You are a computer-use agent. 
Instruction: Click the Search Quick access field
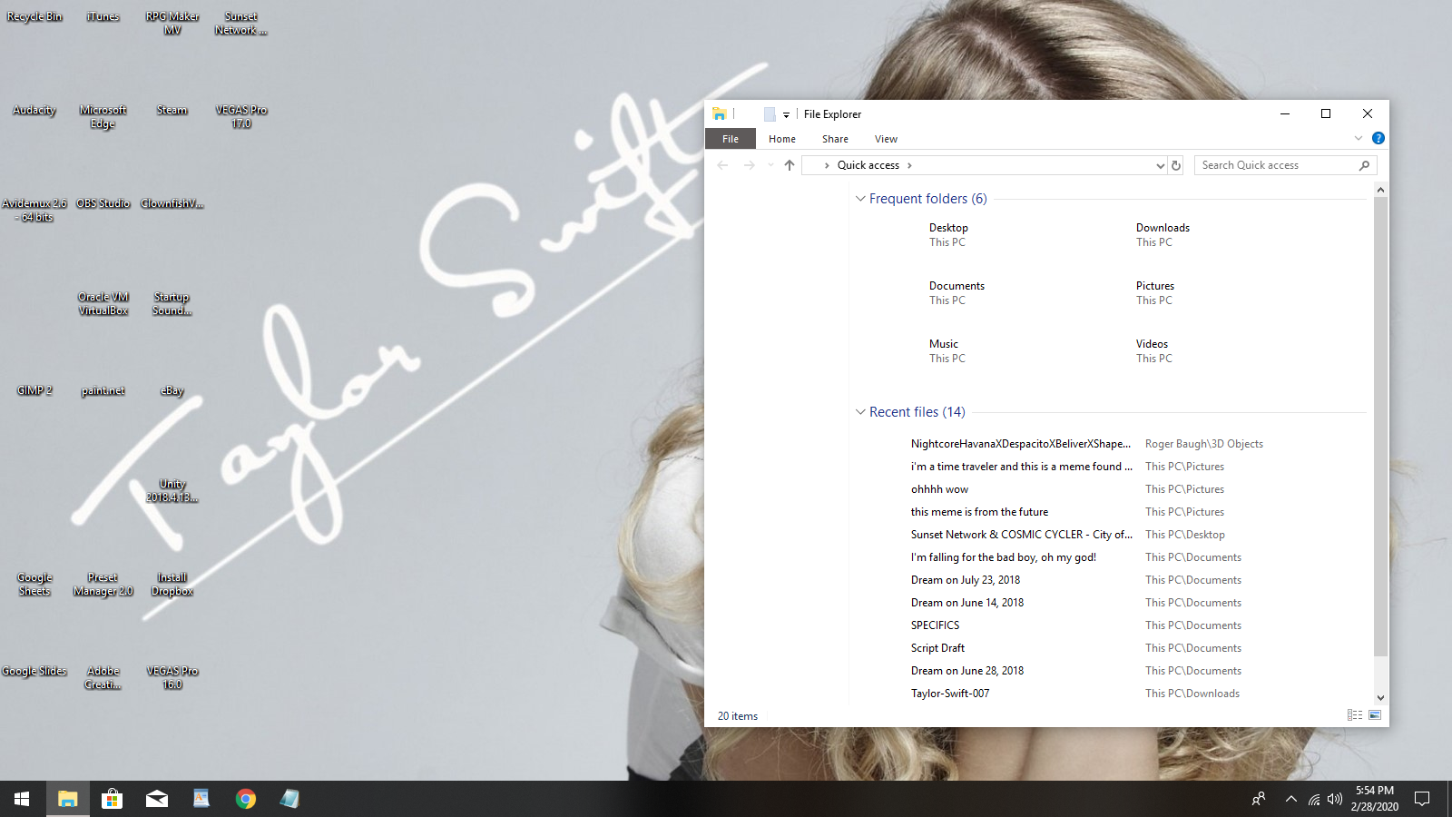1285,165
